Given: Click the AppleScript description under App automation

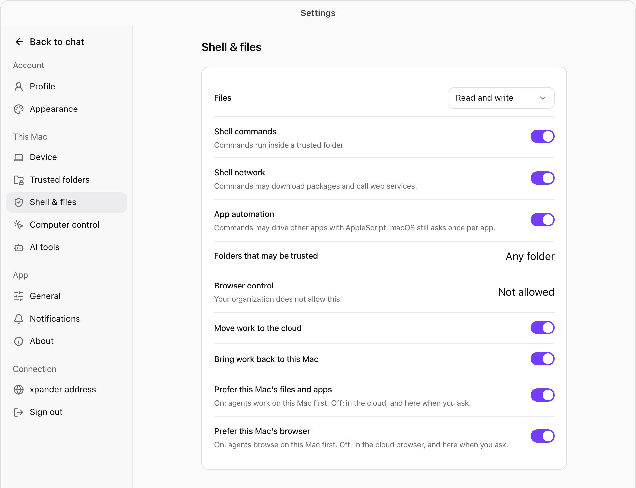Looking at the screenshot, I should click(x=354, y=228).
